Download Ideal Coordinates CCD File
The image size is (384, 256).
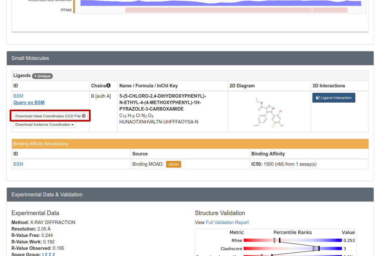[x=50, y=116]
